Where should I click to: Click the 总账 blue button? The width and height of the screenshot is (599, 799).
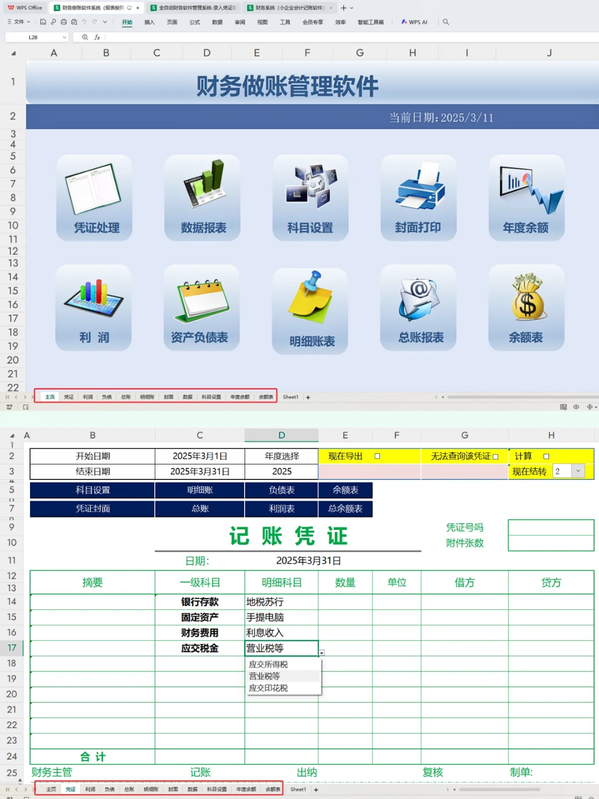click(x=200, y=509)
